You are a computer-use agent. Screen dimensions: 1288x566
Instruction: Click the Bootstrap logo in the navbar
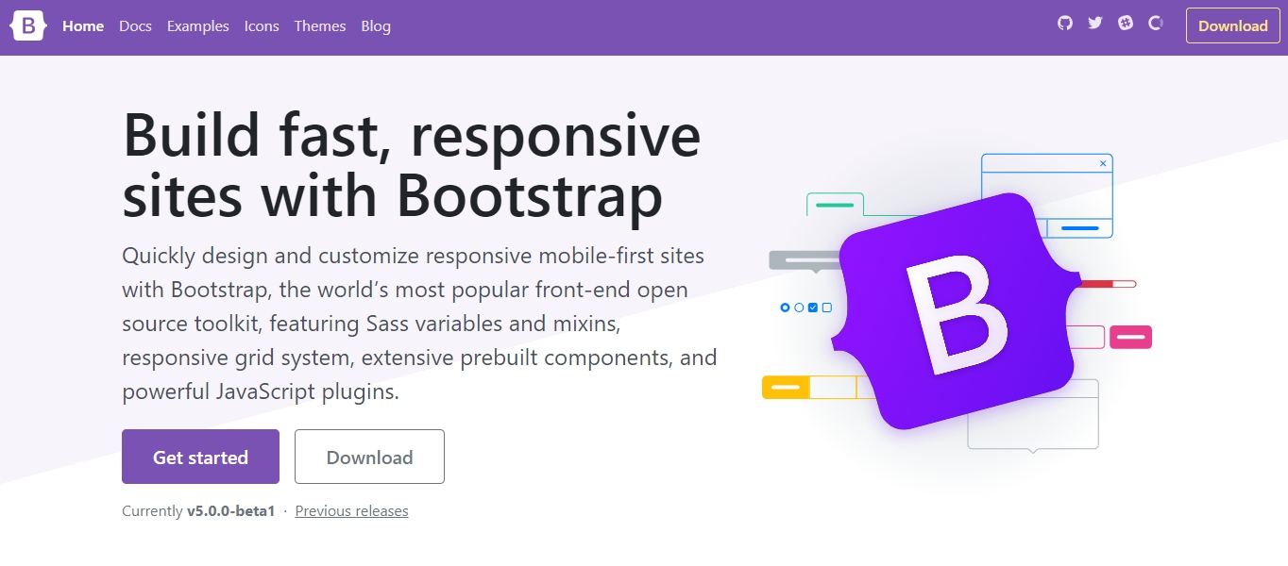pos(26,25)
